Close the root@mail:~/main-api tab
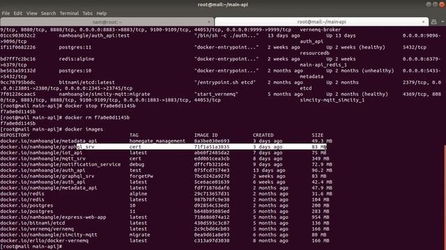Image resolution: width=446 pixels, height=250 pixels. (423, 22)
